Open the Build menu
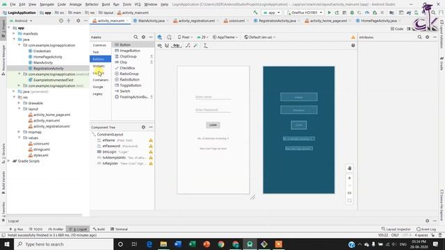Screen dimensions: 445x250 click(106, 4)
